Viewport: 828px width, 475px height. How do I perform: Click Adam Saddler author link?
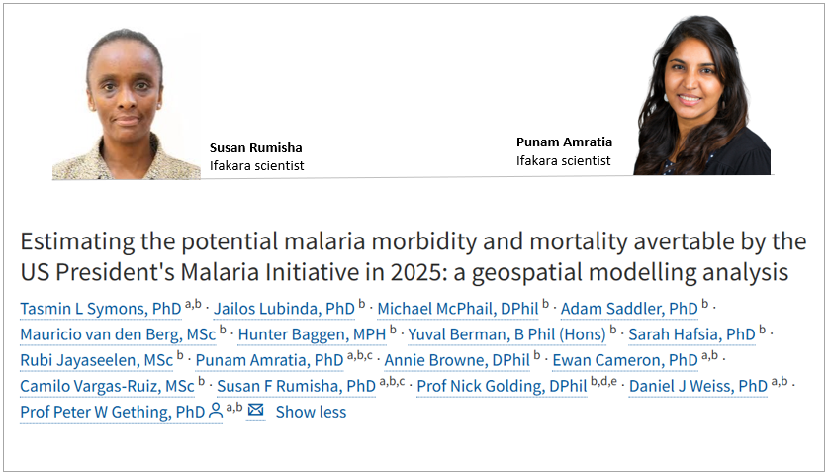tap(627, 308)
